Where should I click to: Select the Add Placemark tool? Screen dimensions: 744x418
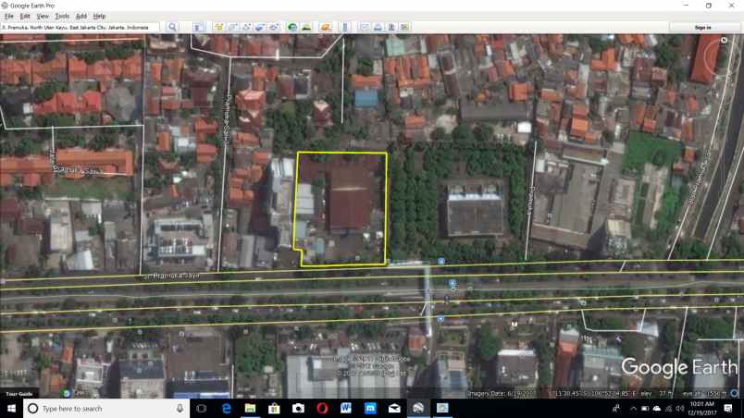point(218,28)
